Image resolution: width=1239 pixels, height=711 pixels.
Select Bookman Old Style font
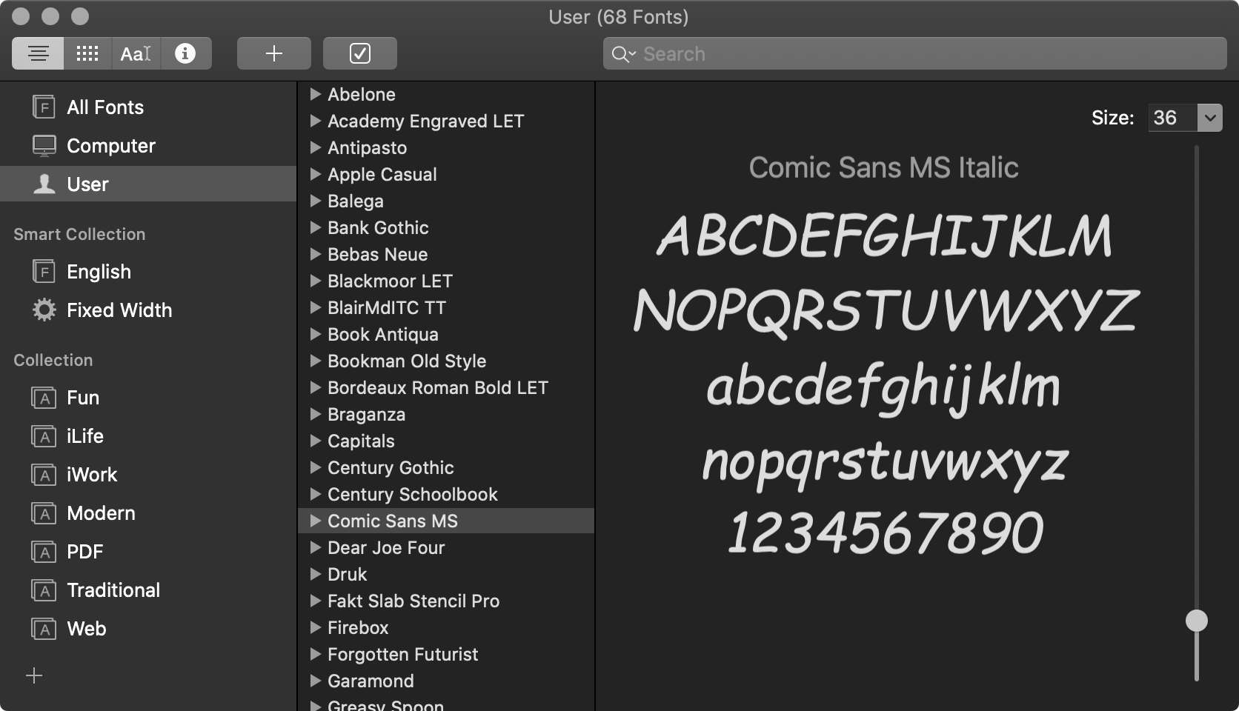(446, 361)
